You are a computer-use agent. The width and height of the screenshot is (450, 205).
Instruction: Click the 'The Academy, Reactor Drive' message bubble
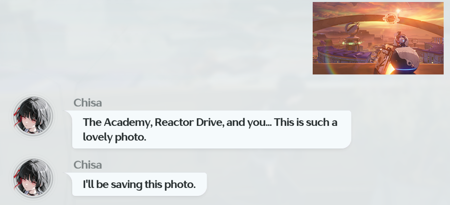211,130
